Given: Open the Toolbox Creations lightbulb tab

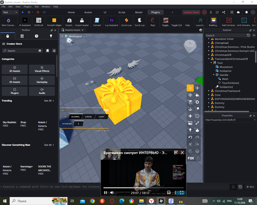Looking at the screenshot, I should tap(51, 36).
